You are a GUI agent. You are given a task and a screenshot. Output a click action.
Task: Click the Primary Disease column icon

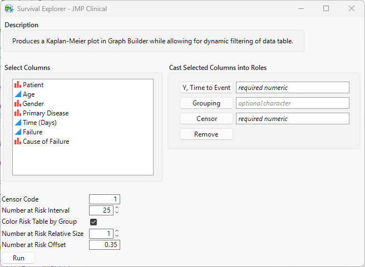point(18,113)
